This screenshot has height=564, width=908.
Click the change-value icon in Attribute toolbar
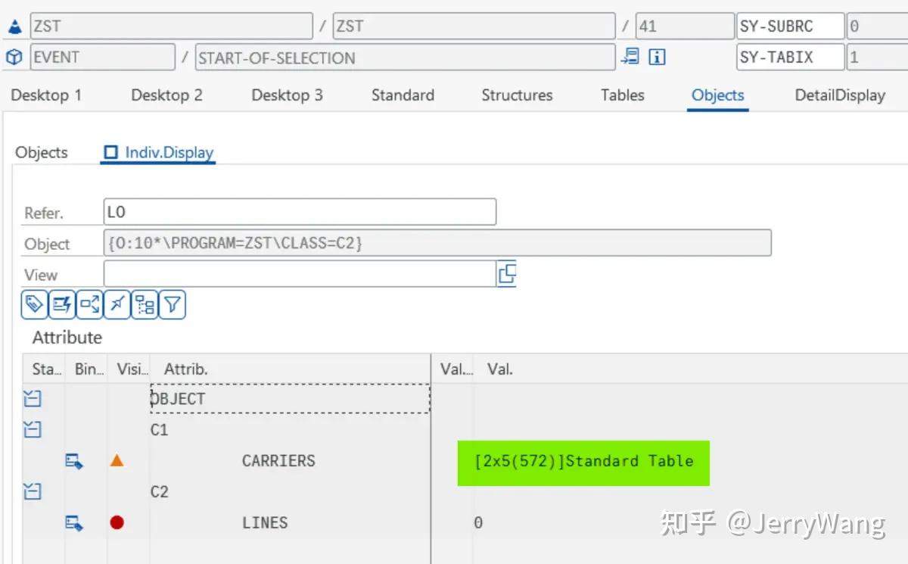[61, 304]
